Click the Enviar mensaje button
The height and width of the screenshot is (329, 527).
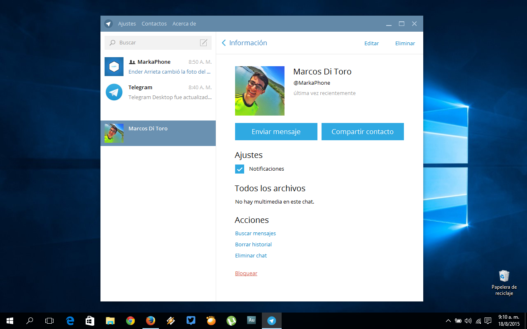point(276,132)
